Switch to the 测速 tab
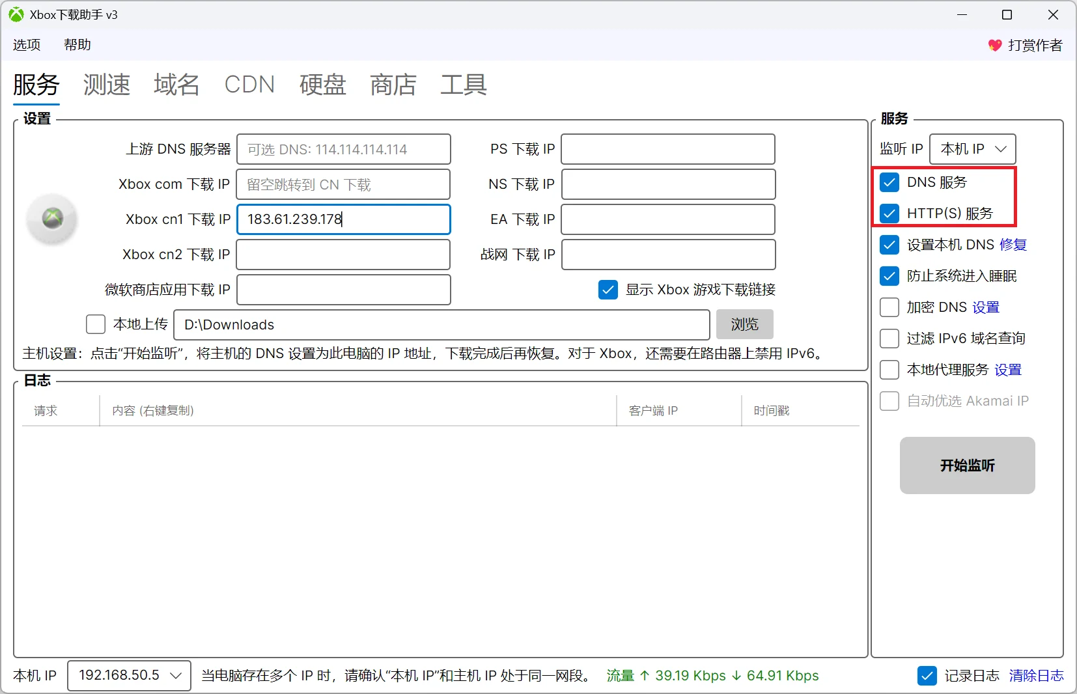 107,85
